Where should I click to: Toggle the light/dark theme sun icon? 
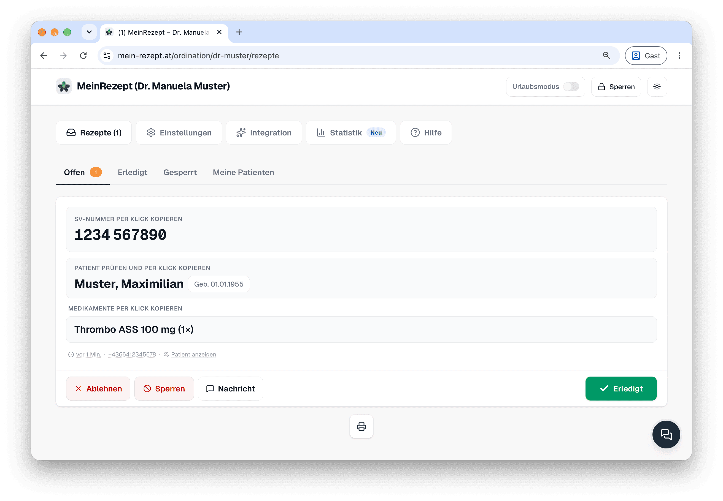(x=657, y=87)
